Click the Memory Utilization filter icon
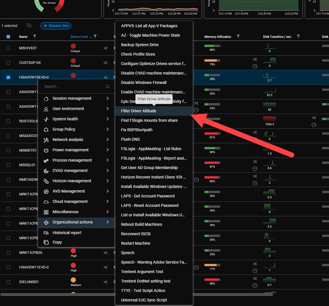Viewport: 329px width, 306px height. (x=238, y=36)
